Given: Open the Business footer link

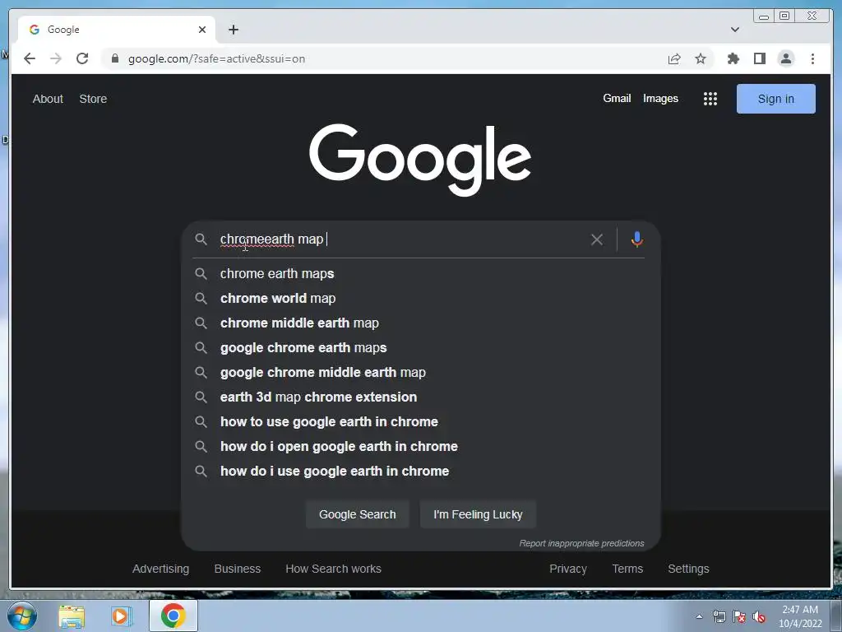Looking at the screenshot, I should [238, 569].
